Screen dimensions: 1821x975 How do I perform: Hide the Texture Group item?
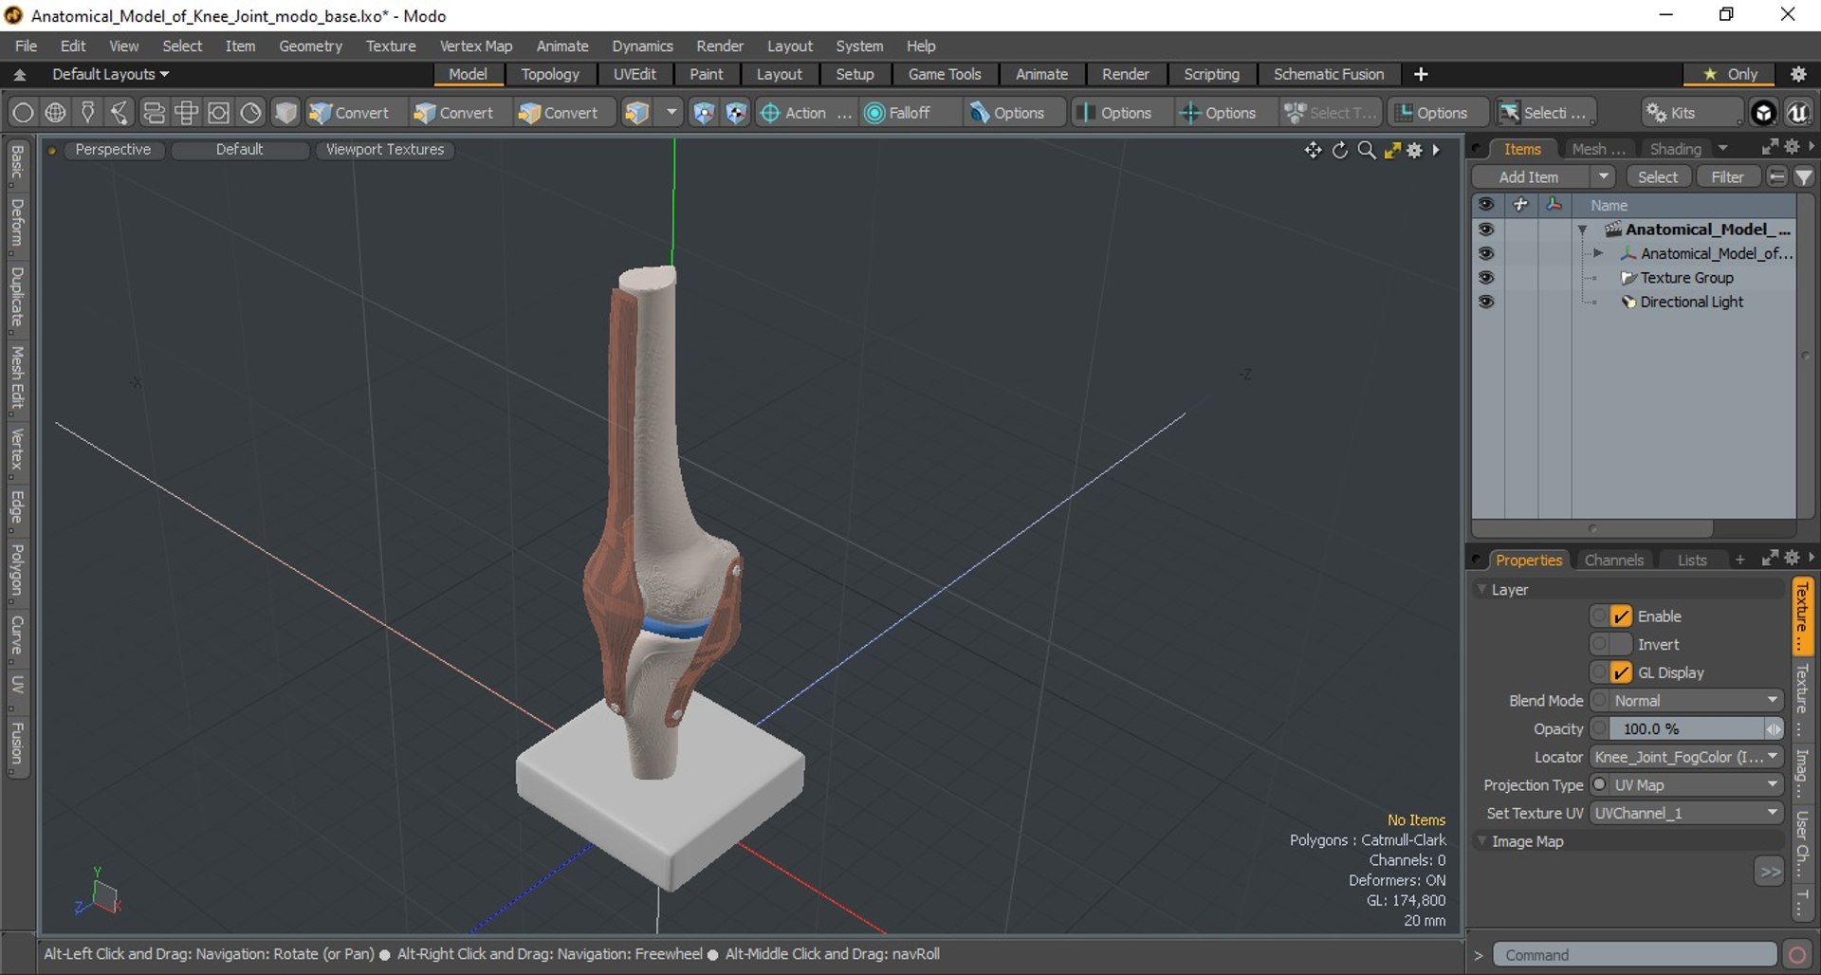pyautogui.click(x=1486, y=278)
